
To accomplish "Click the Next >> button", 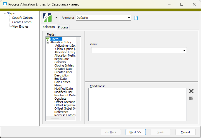I will [136, 132].
